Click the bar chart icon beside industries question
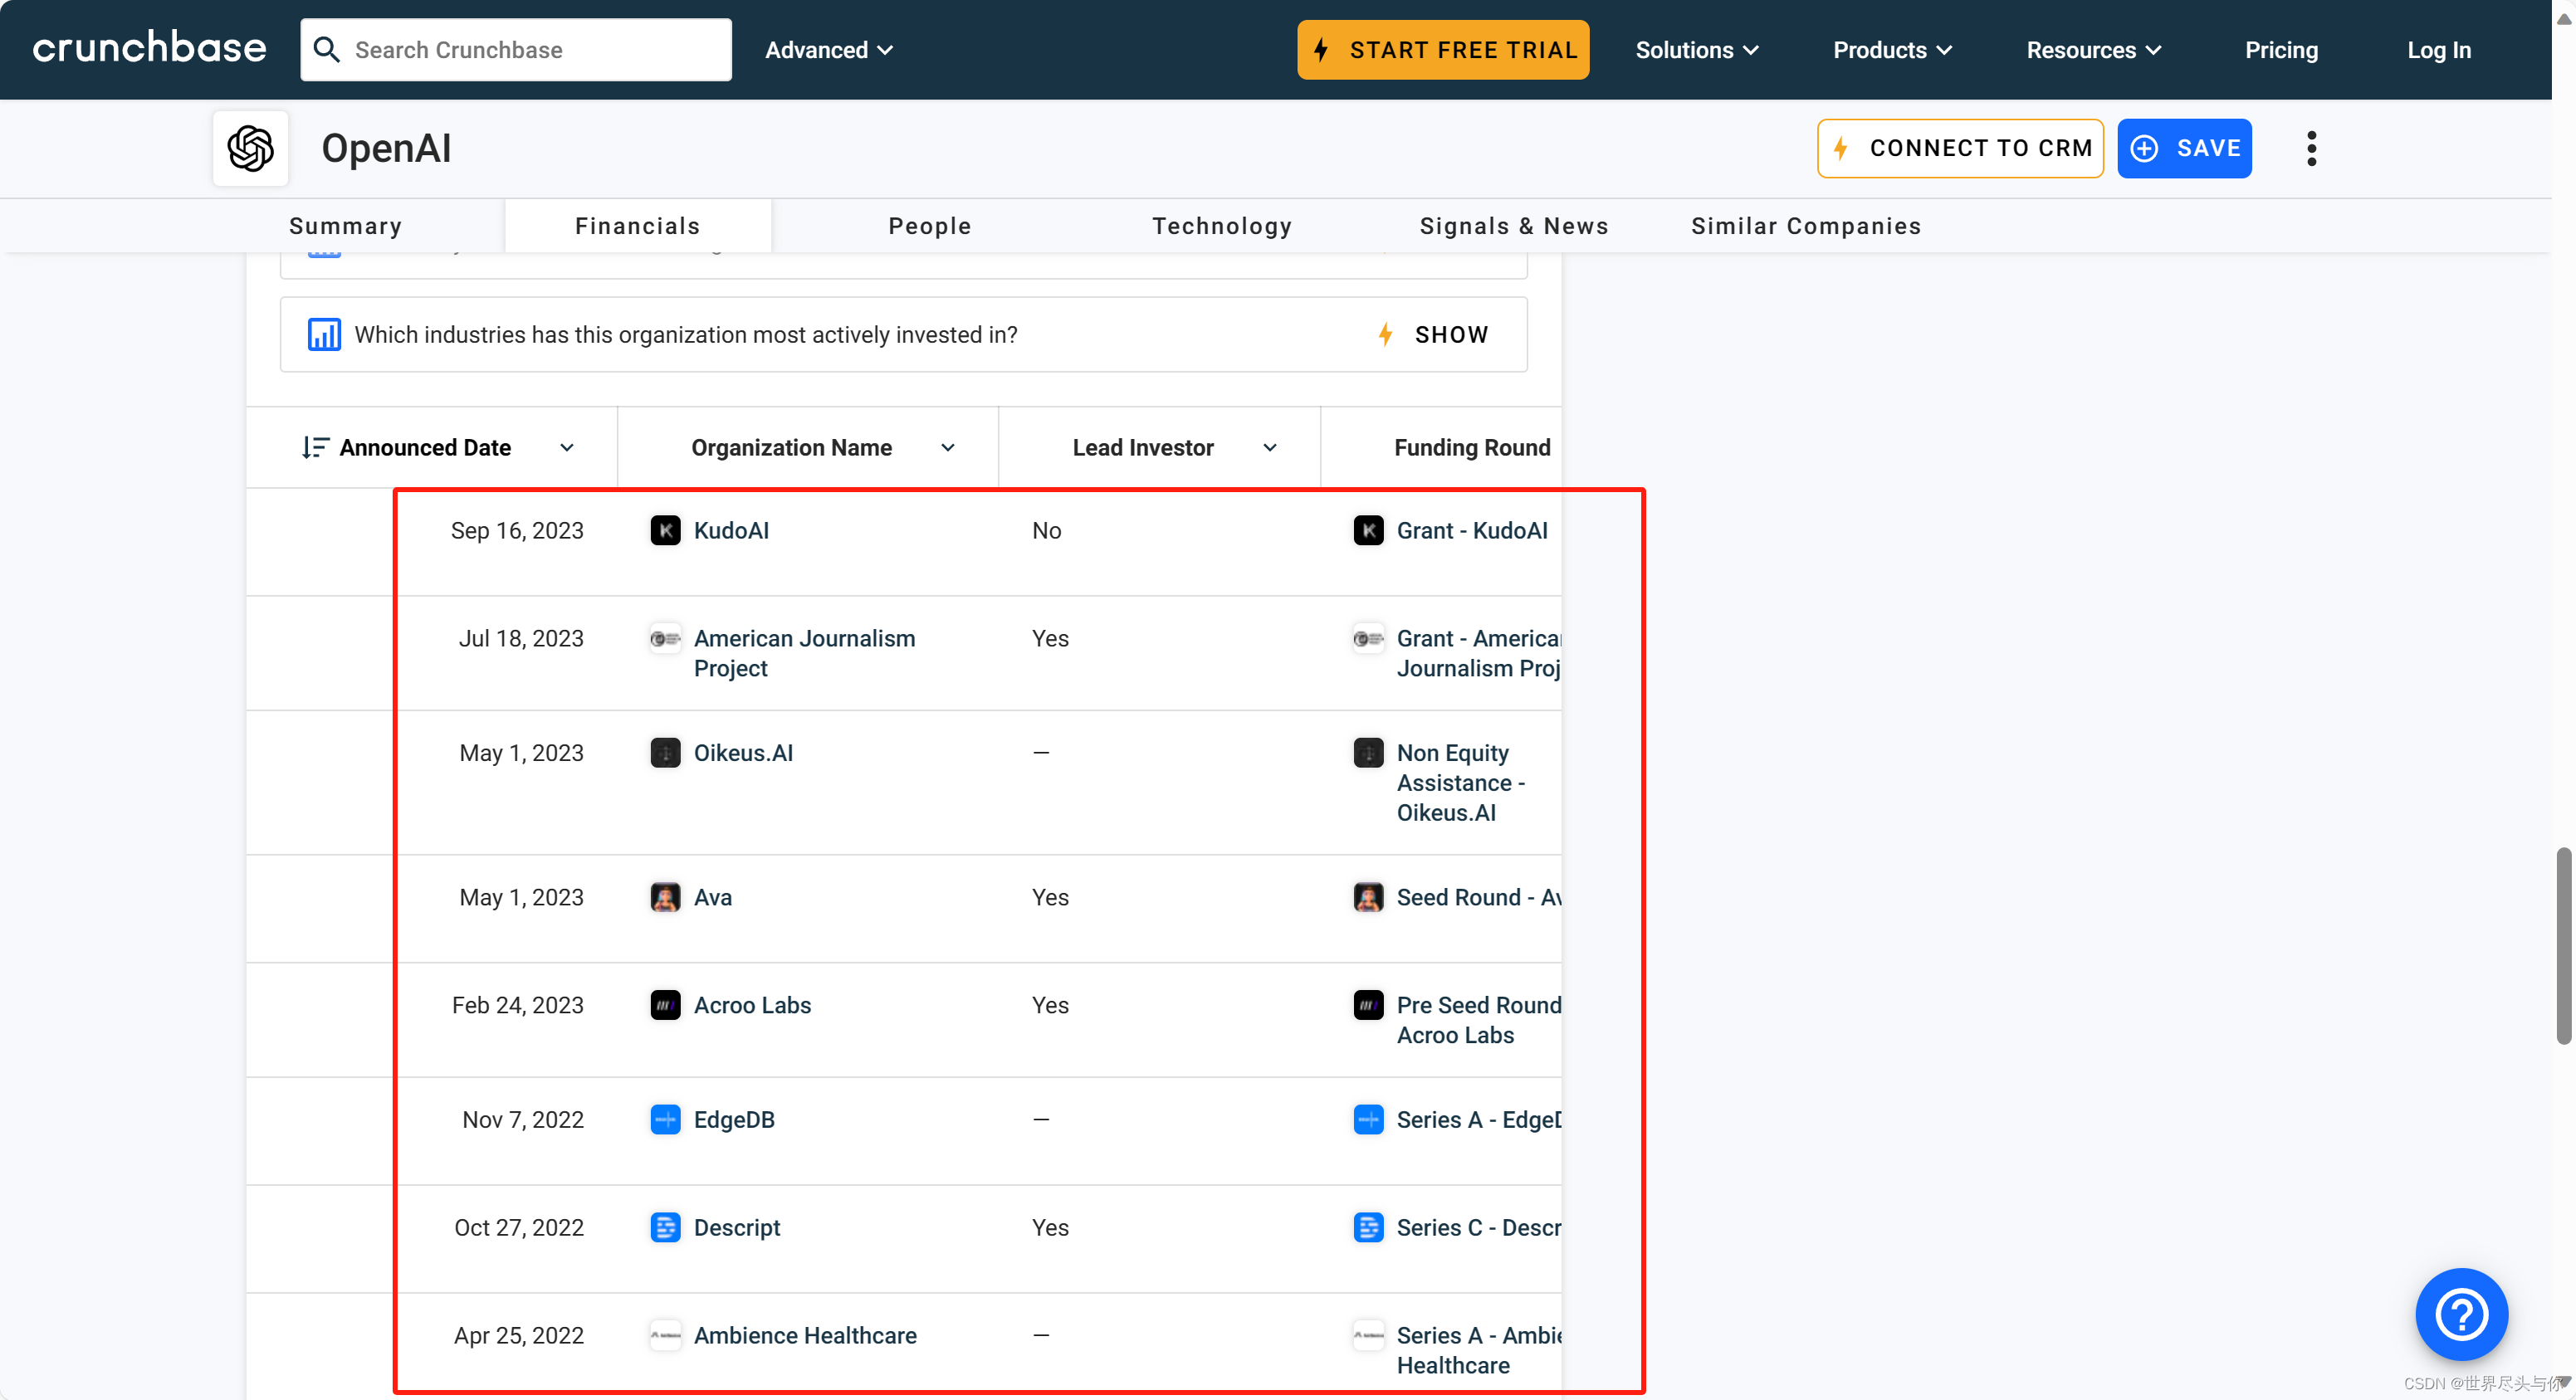This screenshot has width=2576, height=1400. click(x=324, y=334)
